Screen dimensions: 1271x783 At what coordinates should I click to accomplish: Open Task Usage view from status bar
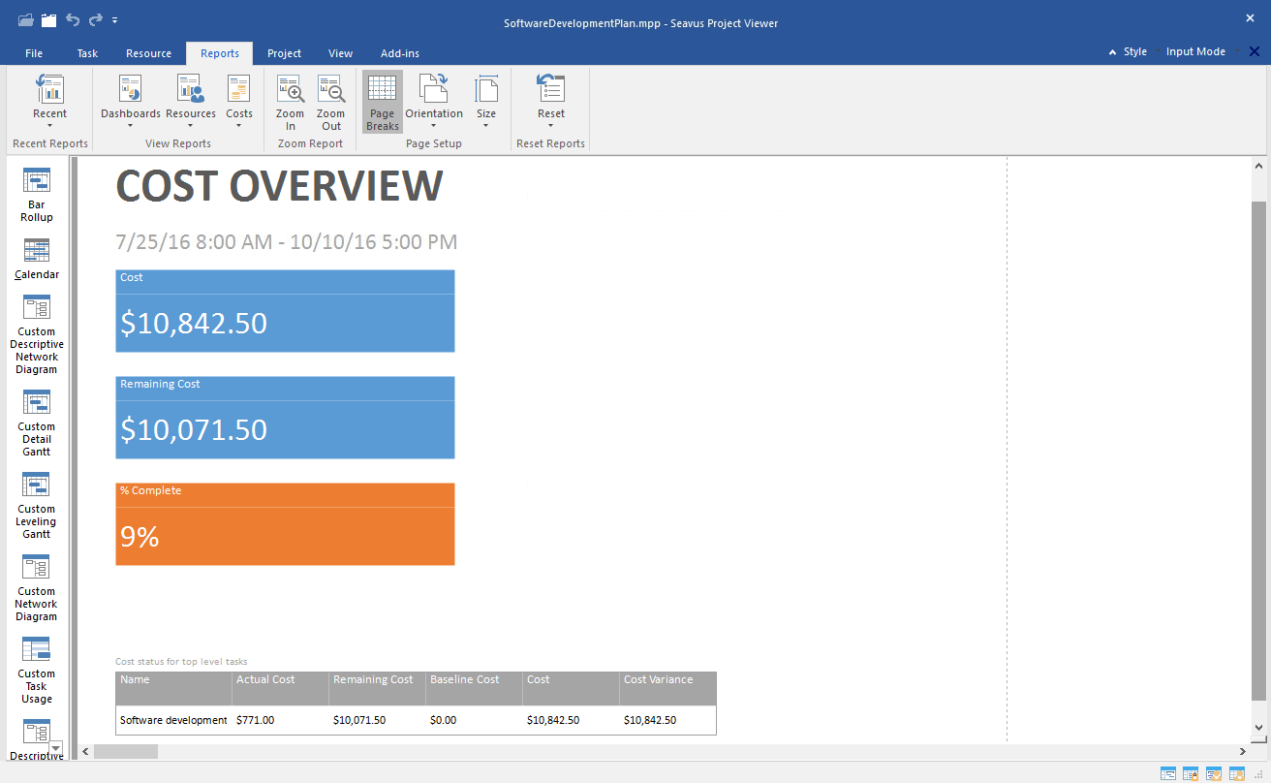(x=1191, y=773)
